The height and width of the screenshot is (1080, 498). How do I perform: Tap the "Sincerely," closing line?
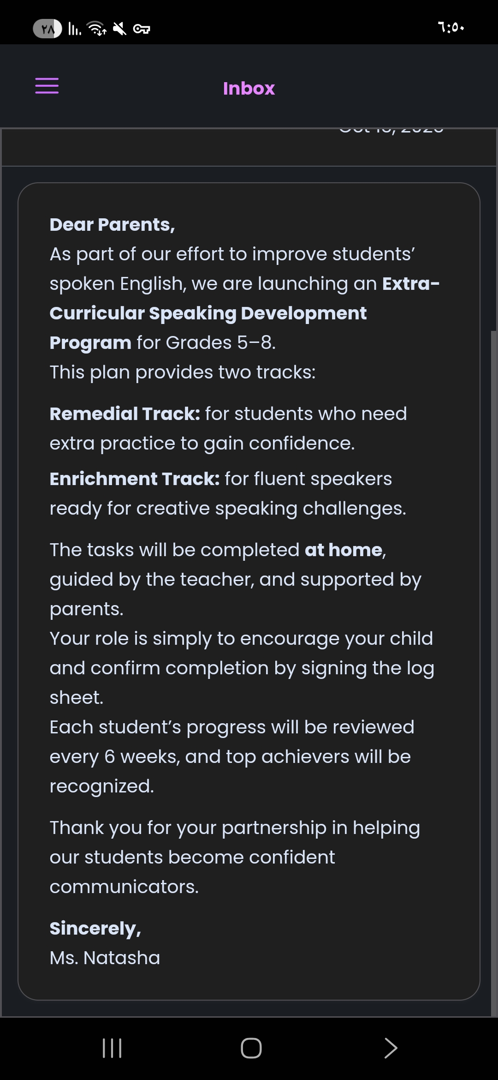click(x=95, y=929)
